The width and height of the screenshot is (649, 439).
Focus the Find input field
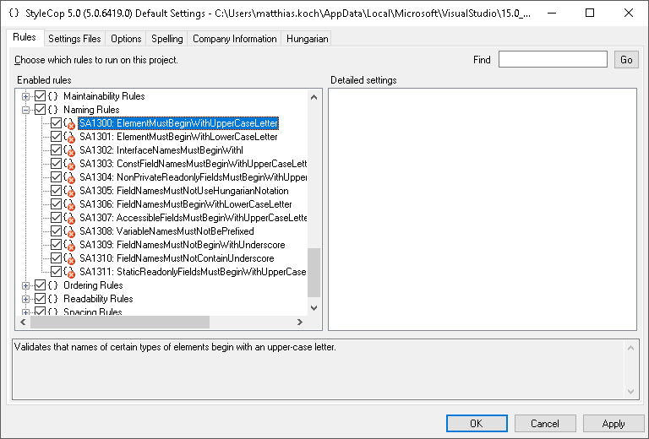(553, 60)
